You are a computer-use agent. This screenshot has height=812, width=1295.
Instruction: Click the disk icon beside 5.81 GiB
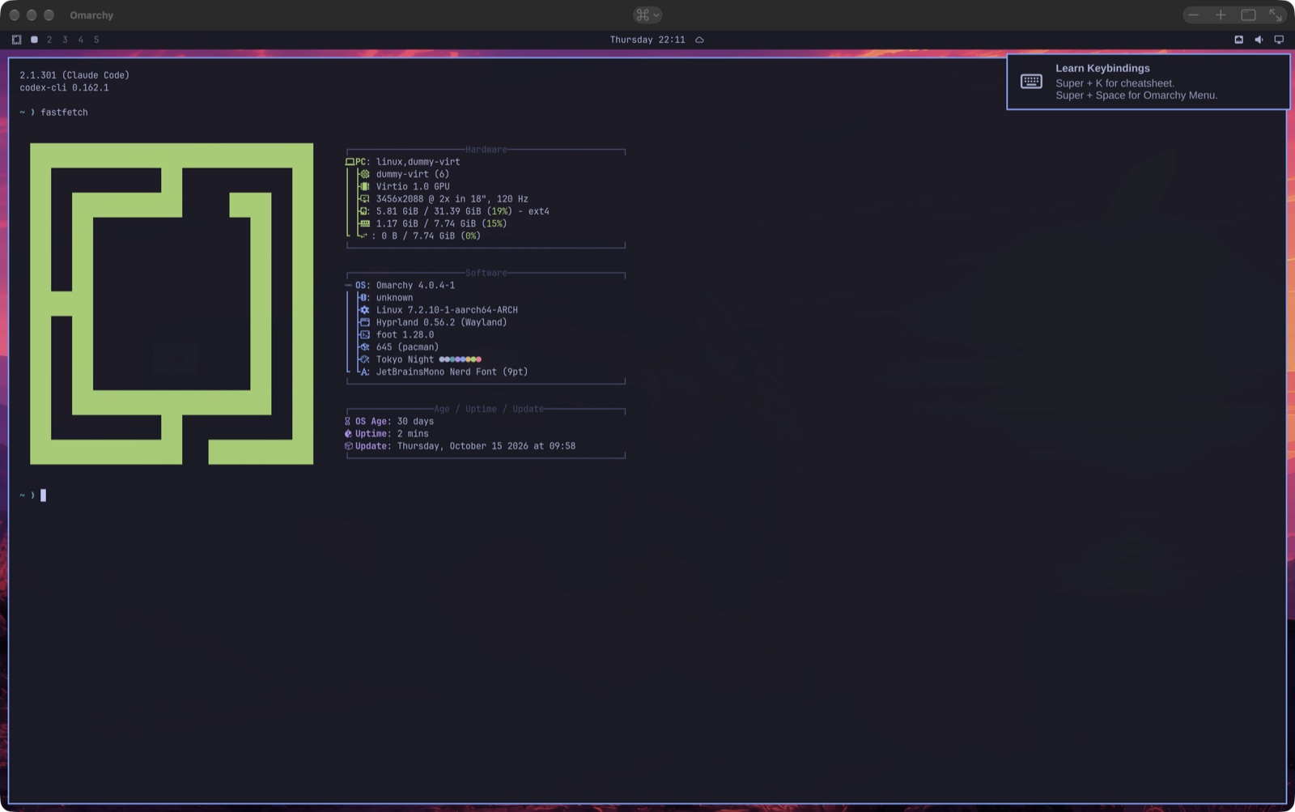coord(364,211)
